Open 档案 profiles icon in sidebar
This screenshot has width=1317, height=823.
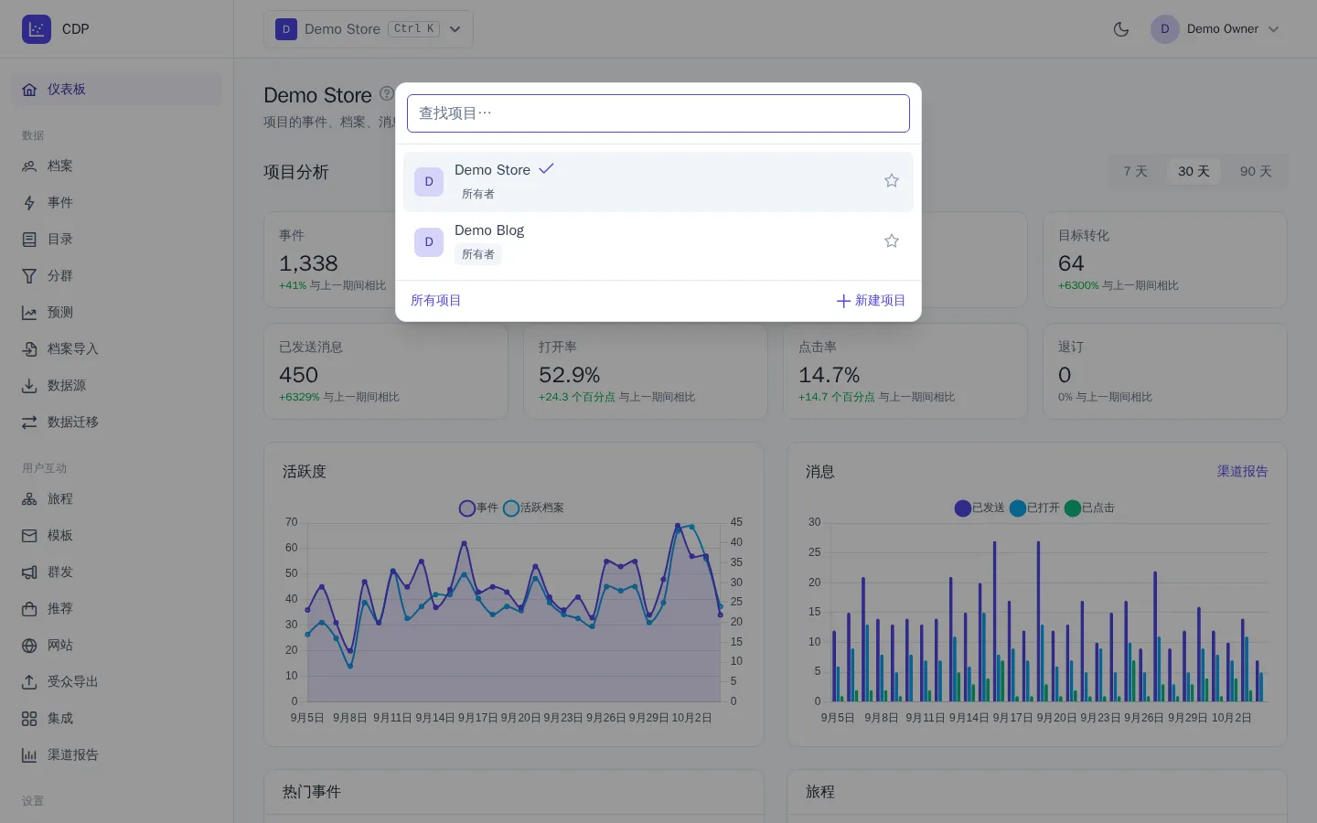pos(29,166)
